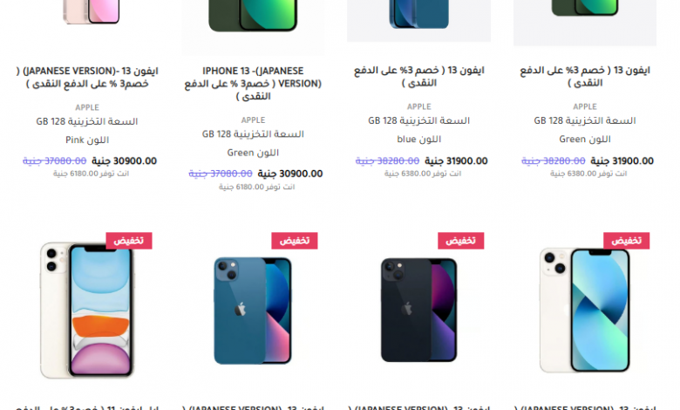Open the green iPhone 13 title priced 31900
The width and height of the screenshot is (680, 410).
[585, 77]
